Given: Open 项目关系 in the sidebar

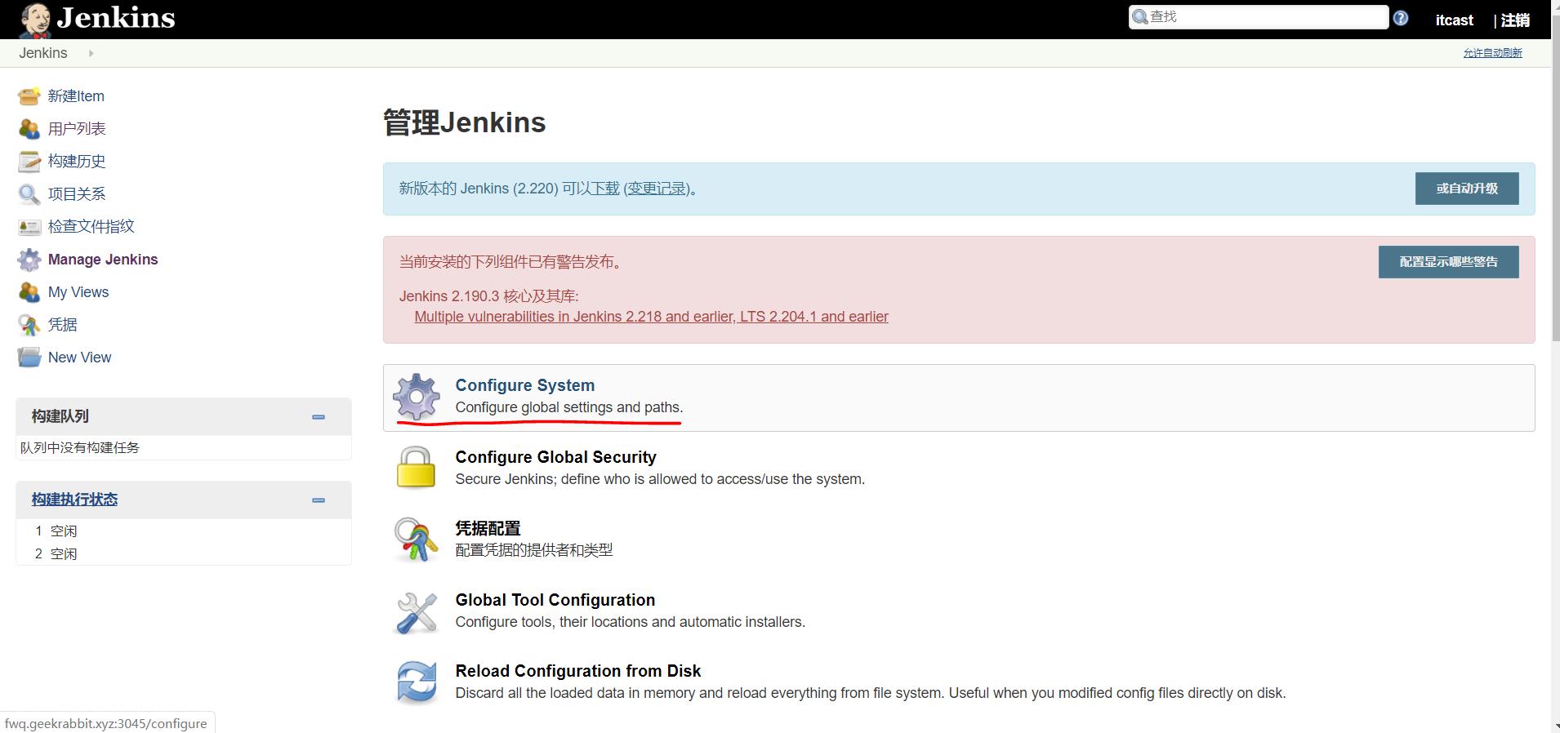Looking at the screenshot, I should pos(77,194).
